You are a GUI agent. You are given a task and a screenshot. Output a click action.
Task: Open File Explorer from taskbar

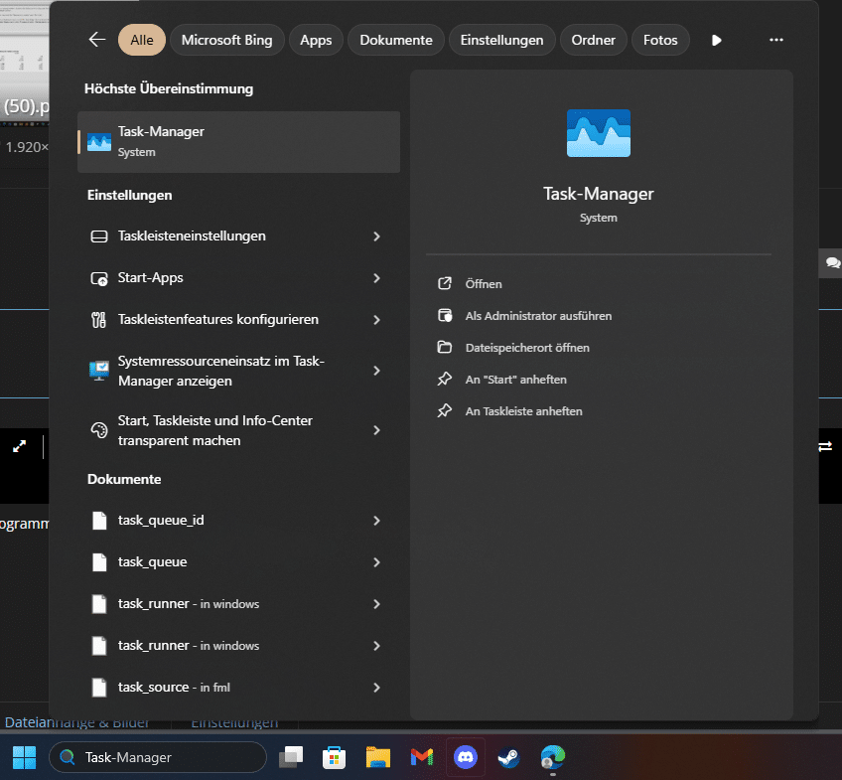pos(378,757)
